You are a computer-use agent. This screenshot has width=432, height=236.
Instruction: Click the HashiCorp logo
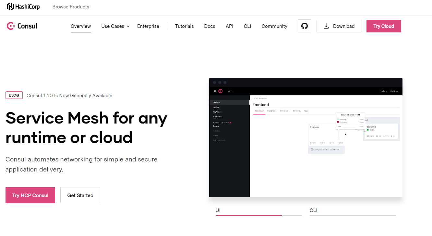click(23, 6)
